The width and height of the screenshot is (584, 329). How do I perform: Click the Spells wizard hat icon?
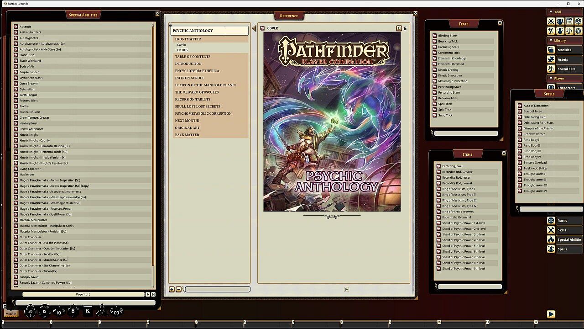click(x=551, y=249)
